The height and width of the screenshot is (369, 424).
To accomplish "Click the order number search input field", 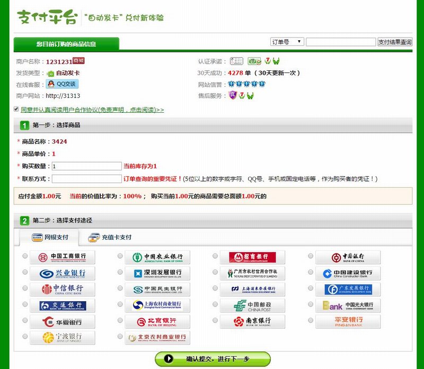I will 341,42.
